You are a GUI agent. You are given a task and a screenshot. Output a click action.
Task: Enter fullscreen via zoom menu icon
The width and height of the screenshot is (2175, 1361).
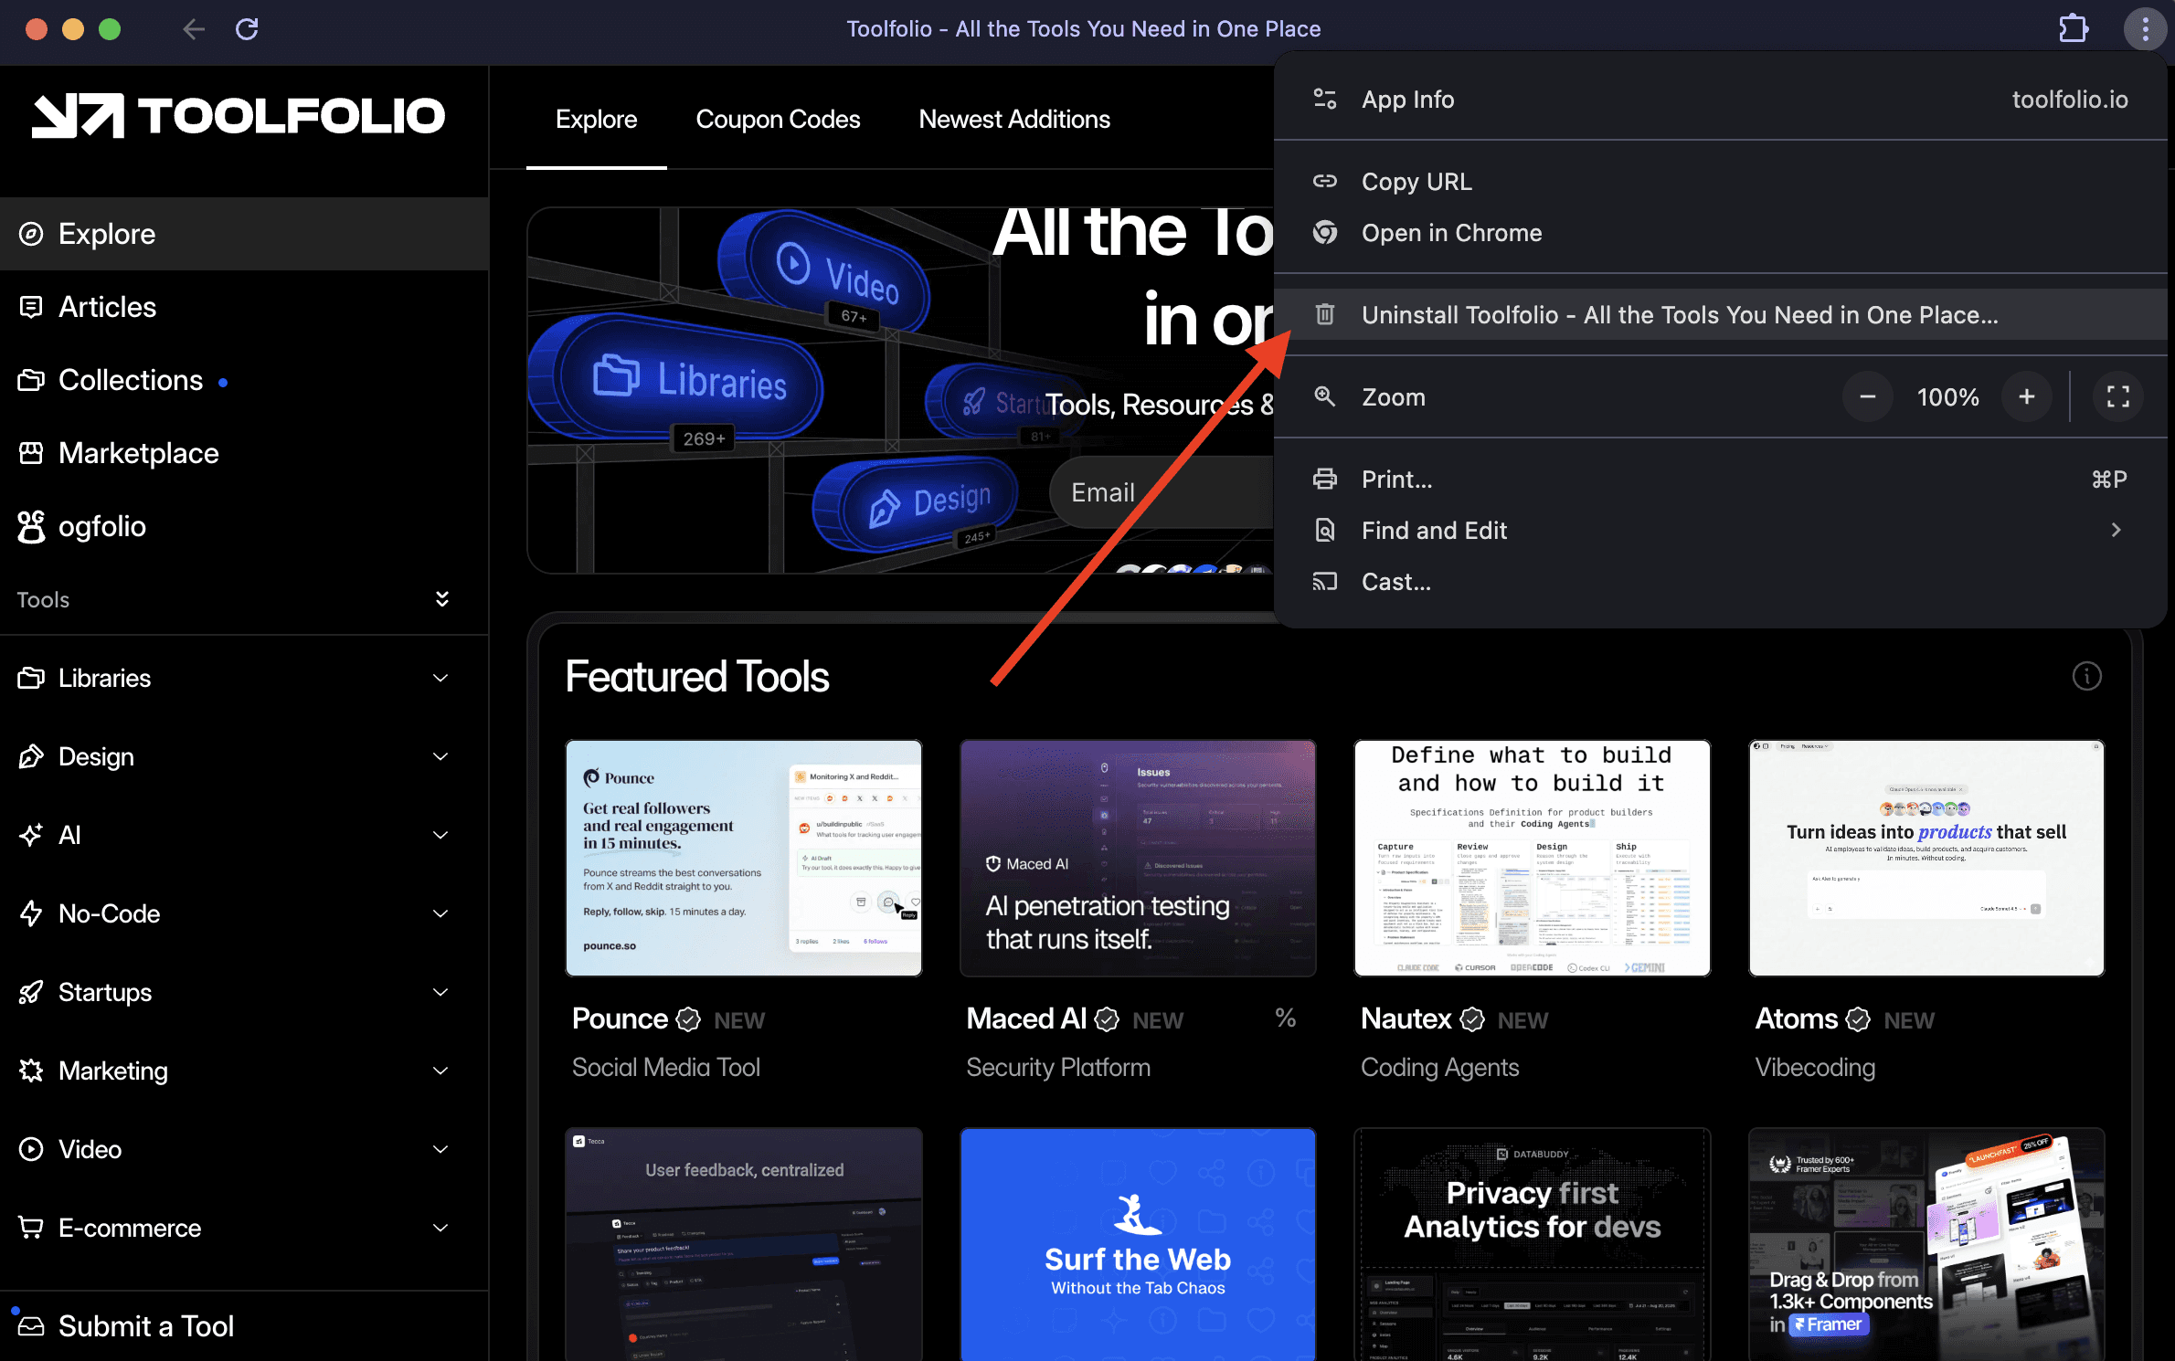point(2117,396)
